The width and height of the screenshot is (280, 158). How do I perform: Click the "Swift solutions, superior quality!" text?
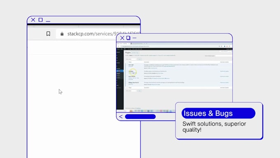click(x=214, y=127)
